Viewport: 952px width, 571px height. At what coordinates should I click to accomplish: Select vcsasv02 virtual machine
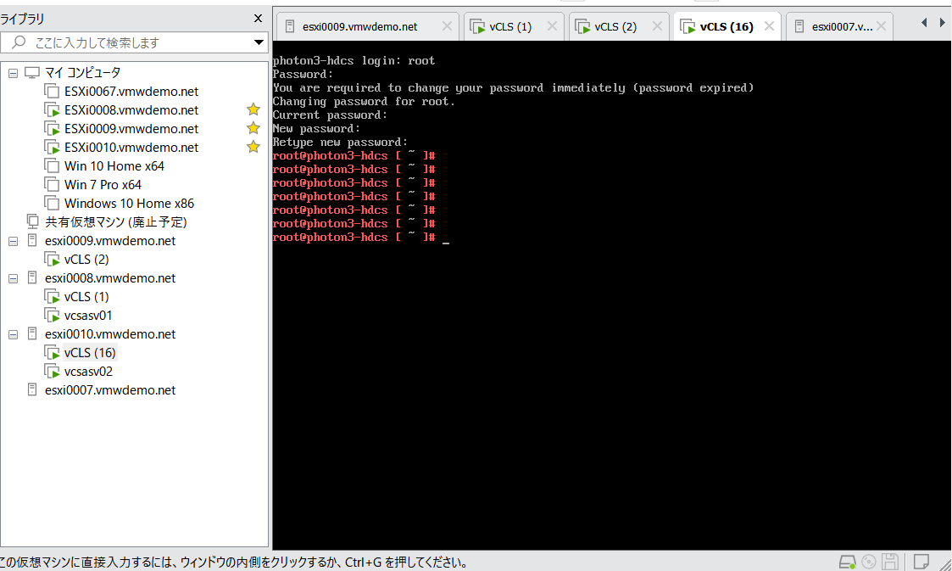point(88,372)
